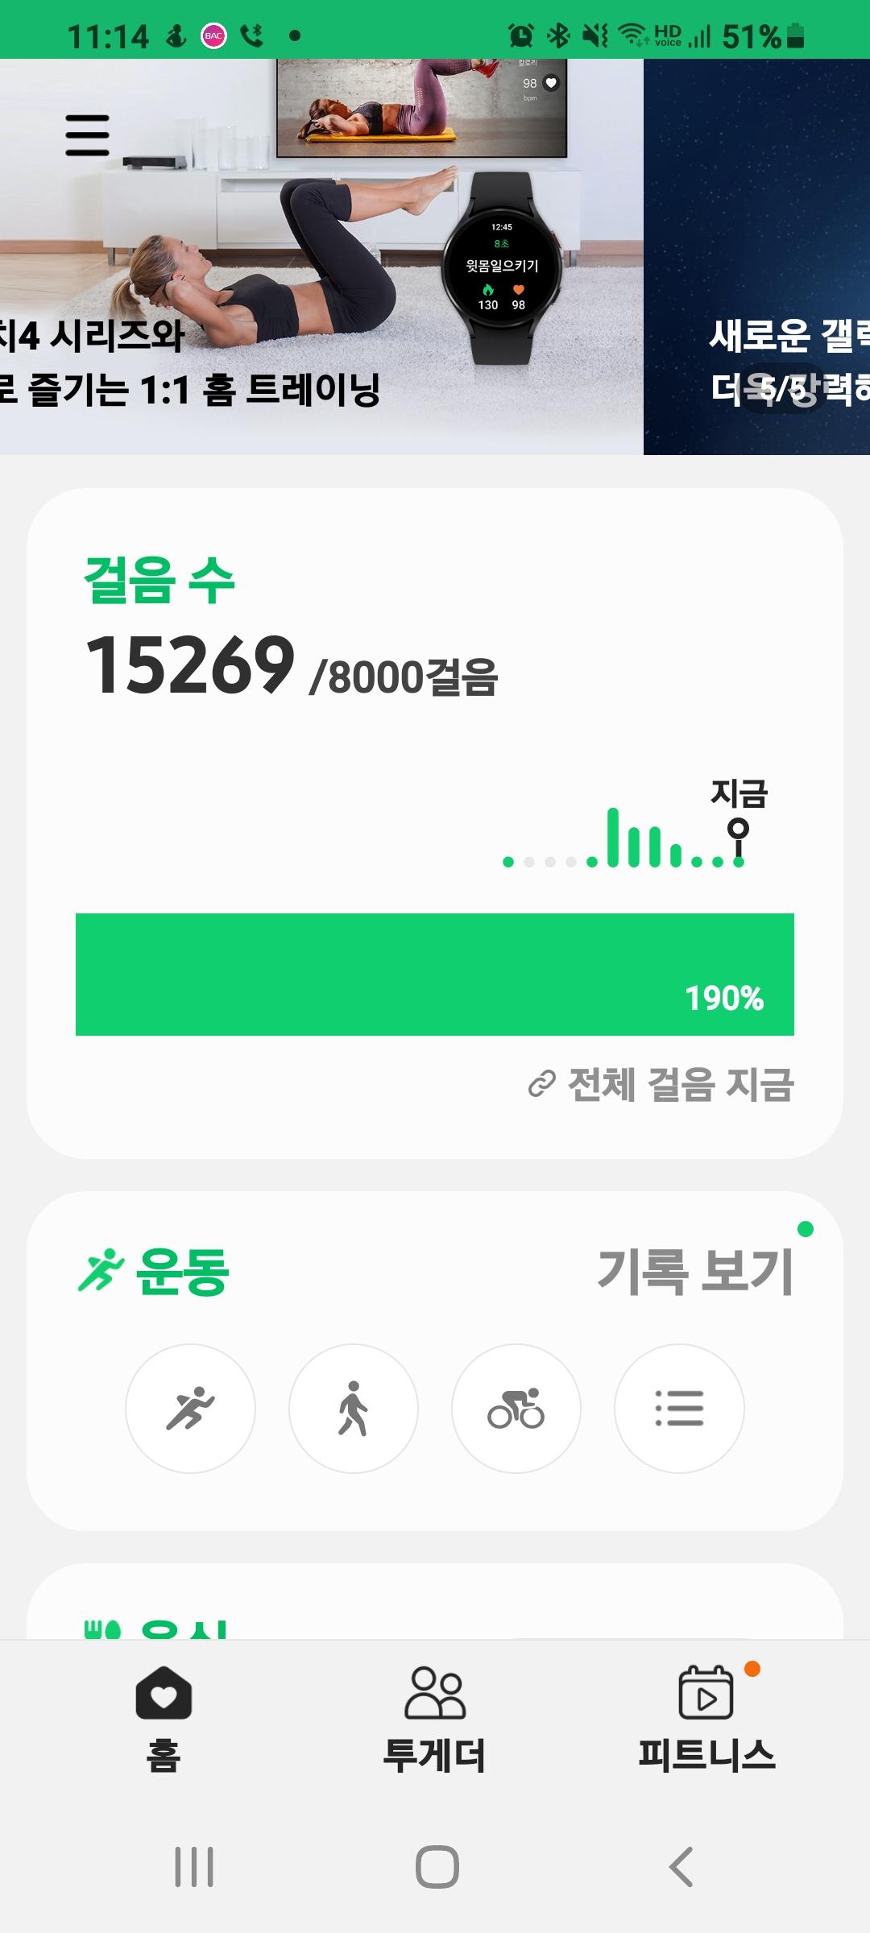Image resolution: width=870 pixels, height=1933 pixels.
Task: Open the 걸음 수 steps card title
Action: click(x=159, y=580)
